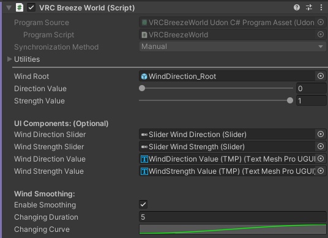Viewport: 328px width, 238px height.
Task: Click the Strength Value label
Action: coord(39,101)
